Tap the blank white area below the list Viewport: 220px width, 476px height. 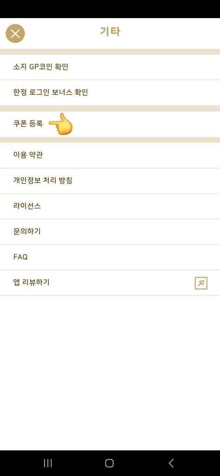[x=110, y=373]
